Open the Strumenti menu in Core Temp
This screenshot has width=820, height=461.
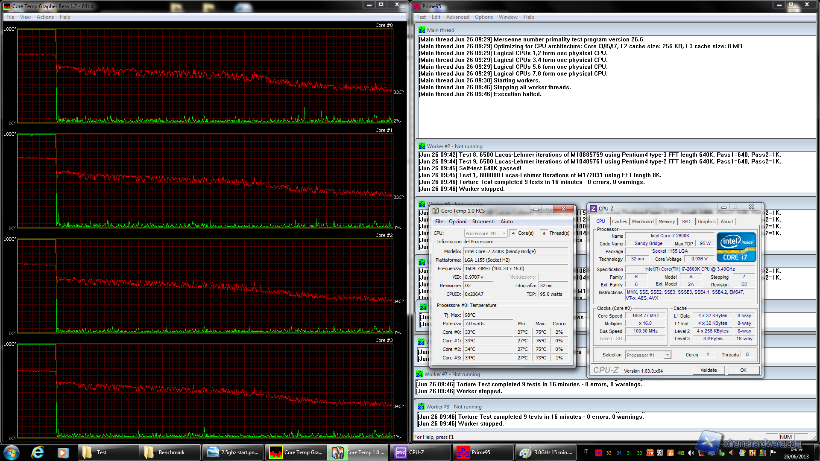click(x=483, y=222)
